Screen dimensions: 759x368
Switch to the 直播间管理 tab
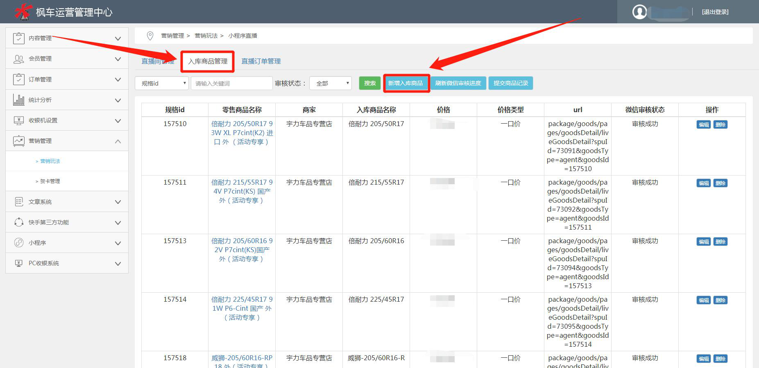click(x=158, y=61)
